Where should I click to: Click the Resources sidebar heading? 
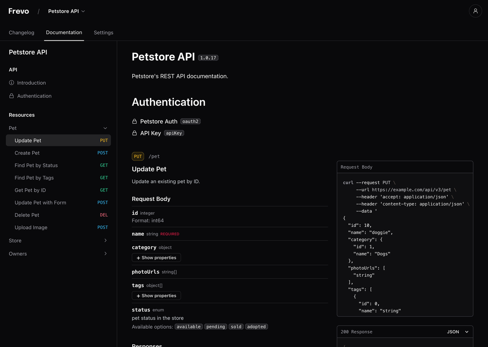(22, 115)
